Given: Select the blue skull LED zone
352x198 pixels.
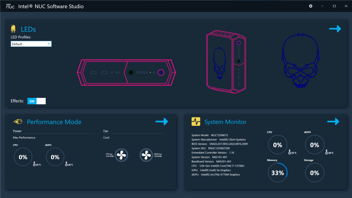Looking at the screenshot, I should pos(301,61).
